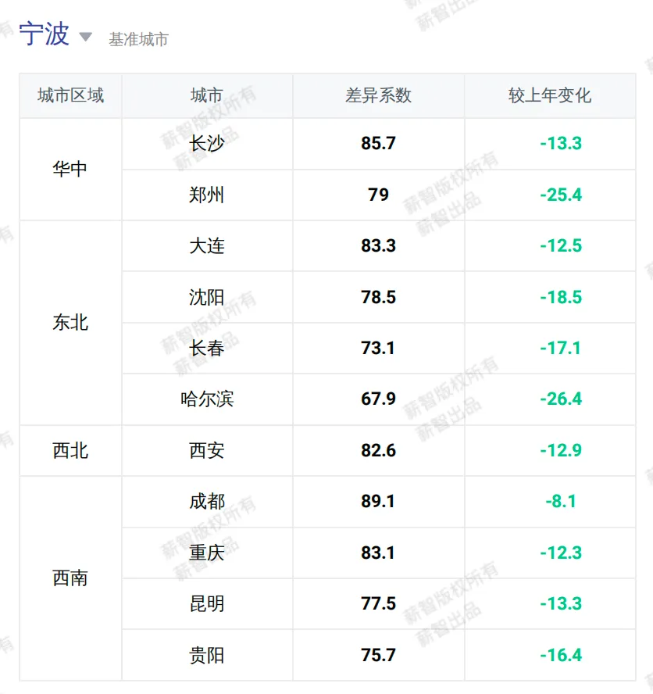653x694 pixels.
Task: Click the 基准城市 label
Action: (138, 39)
